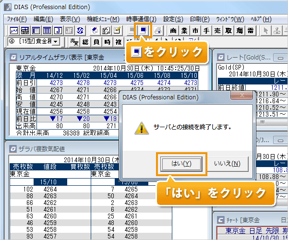Click the 時 button in second toolbar
The height and width of the screenshot is (240, 288).
107,42
